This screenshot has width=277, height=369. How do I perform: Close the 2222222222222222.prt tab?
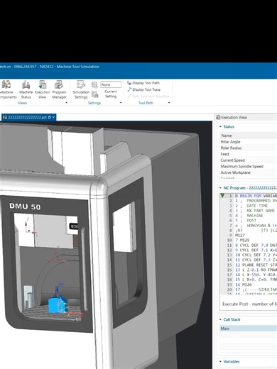(x=54, y=117)
